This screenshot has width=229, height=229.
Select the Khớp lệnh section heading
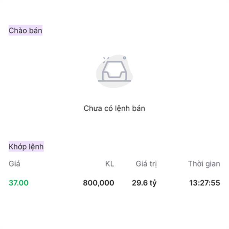click(x=26, y=147)
